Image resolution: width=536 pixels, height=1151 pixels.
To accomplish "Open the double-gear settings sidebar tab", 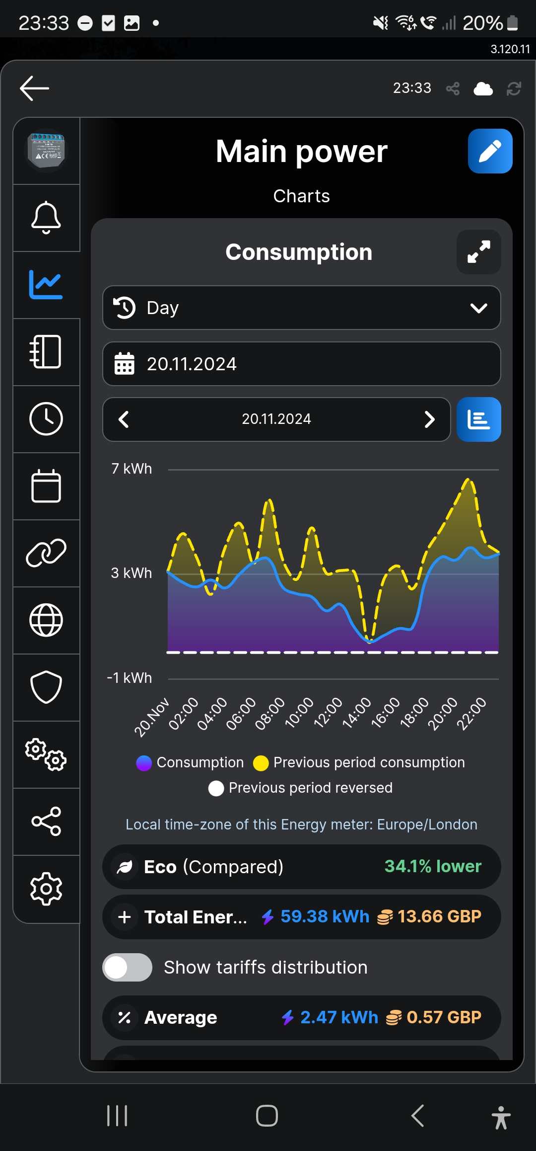I will tap(46, 754).
